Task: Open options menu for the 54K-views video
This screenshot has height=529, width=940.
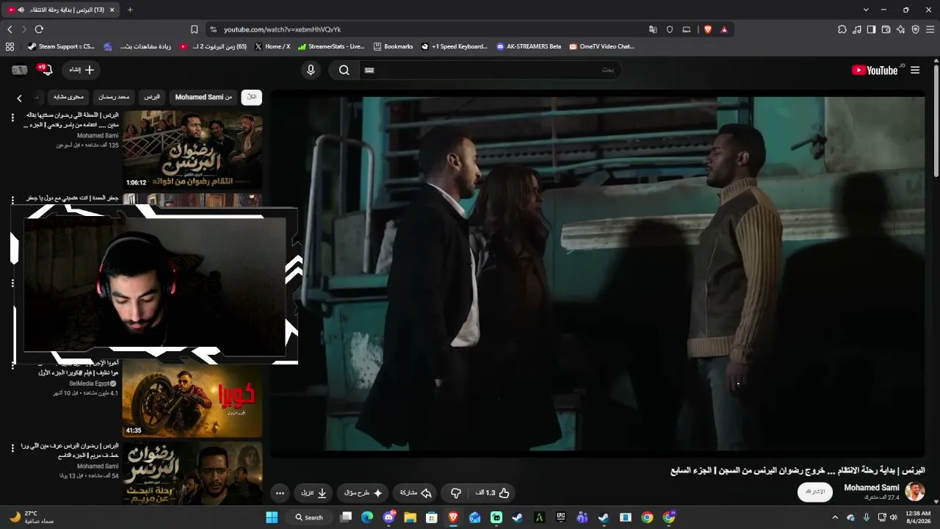Action: point(12,448)
